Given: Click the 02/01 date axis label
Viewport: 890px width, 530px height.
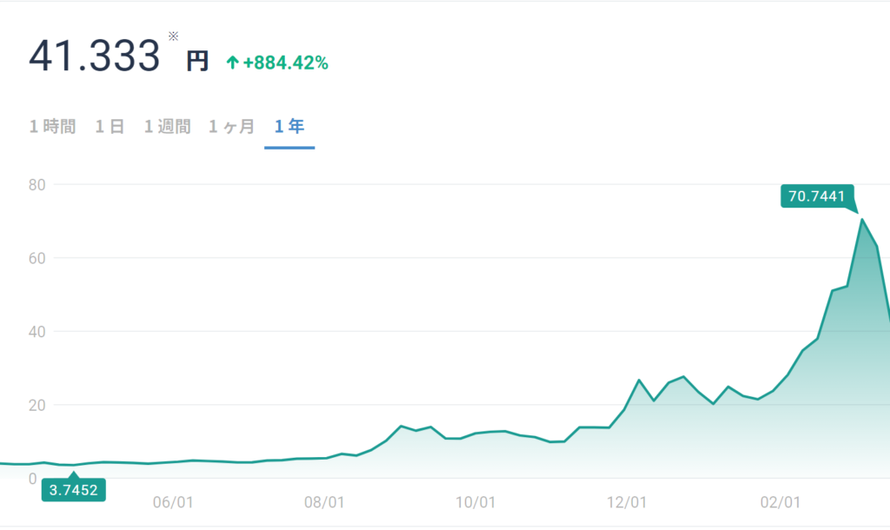Looking at the screenshot, I should (x=780, y=503).
